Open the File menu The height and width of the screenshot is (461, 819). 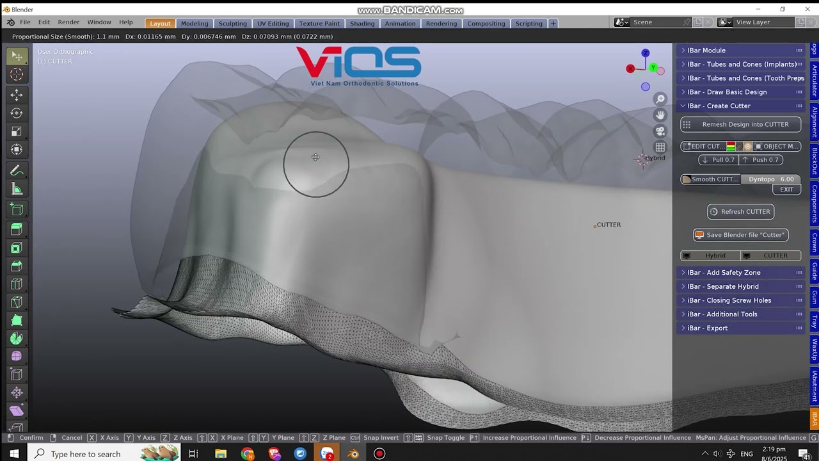25,22
